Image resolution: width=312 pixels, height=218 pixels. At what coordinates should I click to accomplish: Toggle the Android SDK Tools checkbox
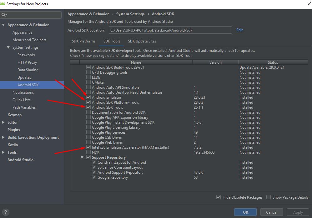pos(88,107)
